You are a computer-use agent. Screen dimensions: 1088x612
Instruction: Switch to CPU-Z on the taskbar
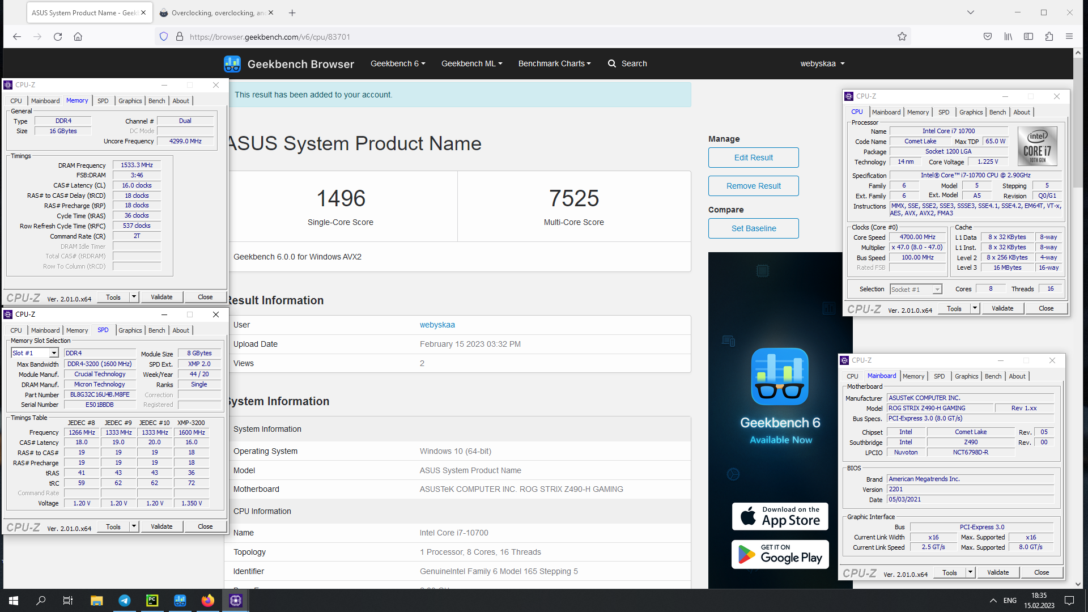pyautogui.click(x=235, y=601)
